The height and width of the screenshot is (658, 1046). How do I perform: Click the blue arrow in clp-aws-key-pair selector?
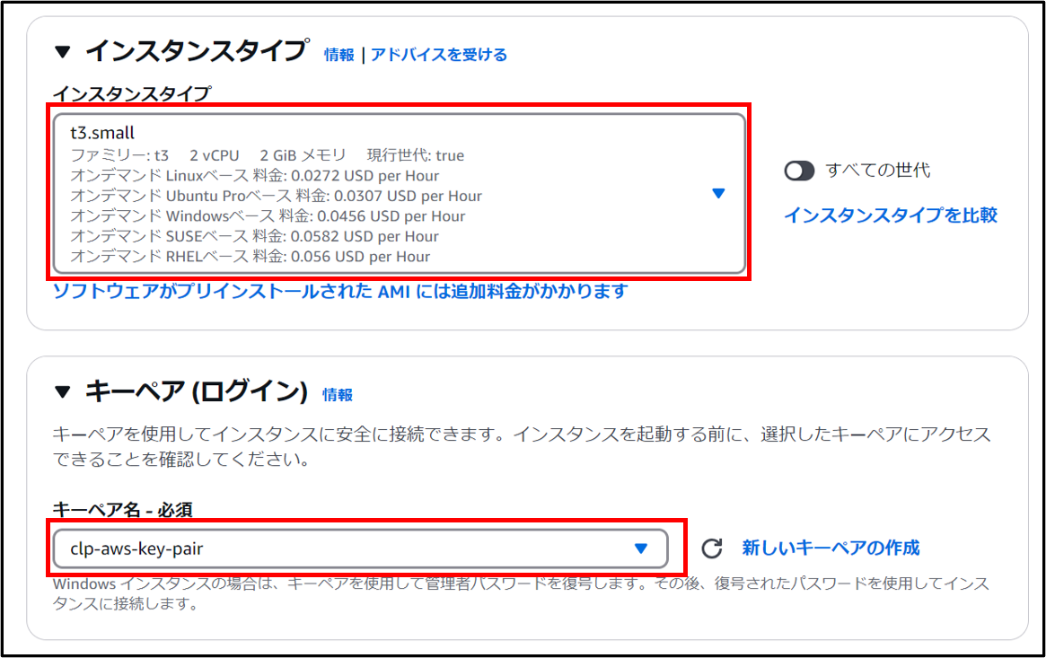click(x=640, y=548)
